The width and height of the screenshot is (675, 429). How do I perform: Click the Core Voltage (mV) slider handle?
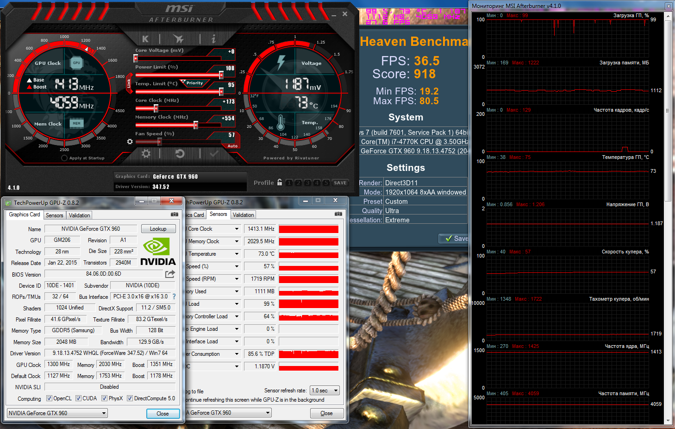pyautogui.click(x=136, y=58)
